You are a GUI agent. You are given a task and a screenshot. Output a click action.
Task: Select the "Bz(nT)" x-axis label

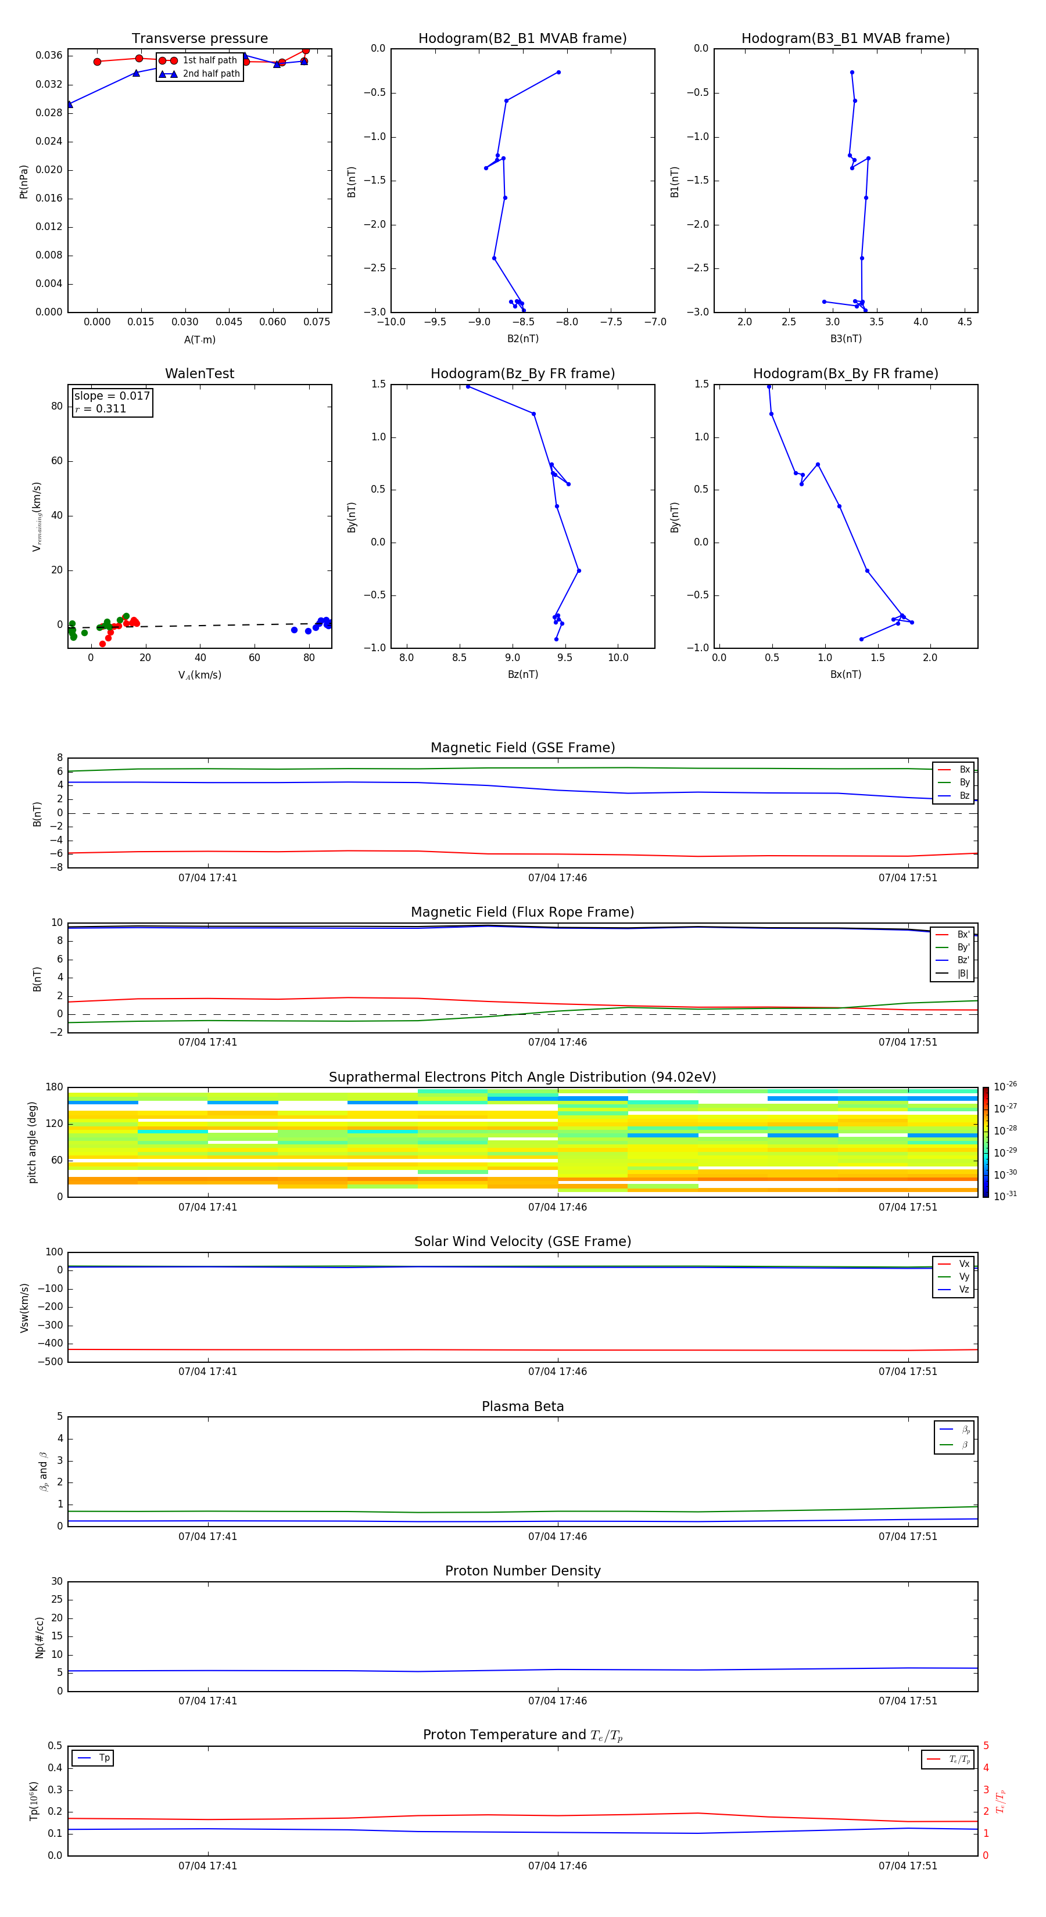[522, 674]
